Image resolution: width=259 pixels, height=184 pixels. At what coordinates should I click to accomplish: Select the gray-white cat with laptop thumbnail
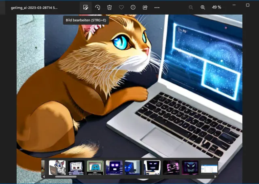pyautogui.click(x=57, y=167)
